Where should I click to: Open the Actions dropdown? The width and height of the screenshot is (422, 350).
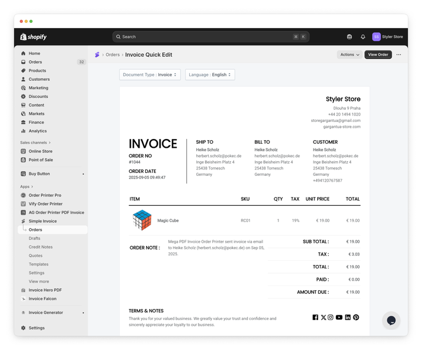click(x=349, y=55)
